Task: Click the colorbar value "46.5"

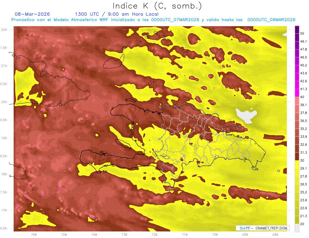Action: (x=304, y=57)
